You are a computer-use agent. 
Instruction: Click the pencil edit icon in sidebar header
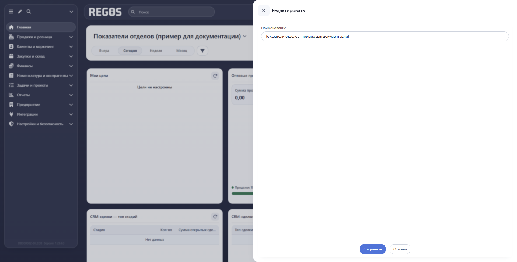click(x=20, y=12)
